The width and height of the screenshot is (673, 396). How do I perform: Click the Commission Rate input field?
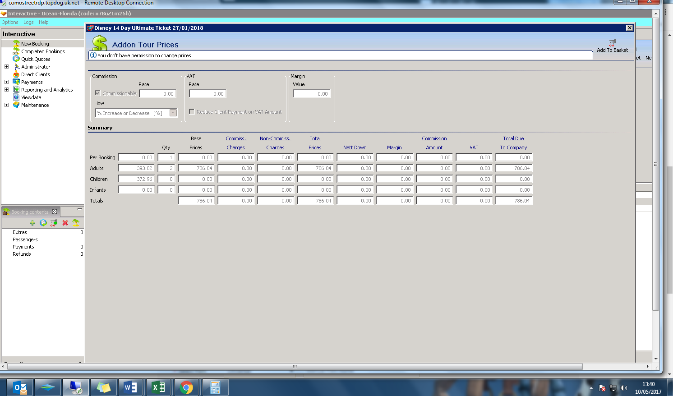[157, 94]
